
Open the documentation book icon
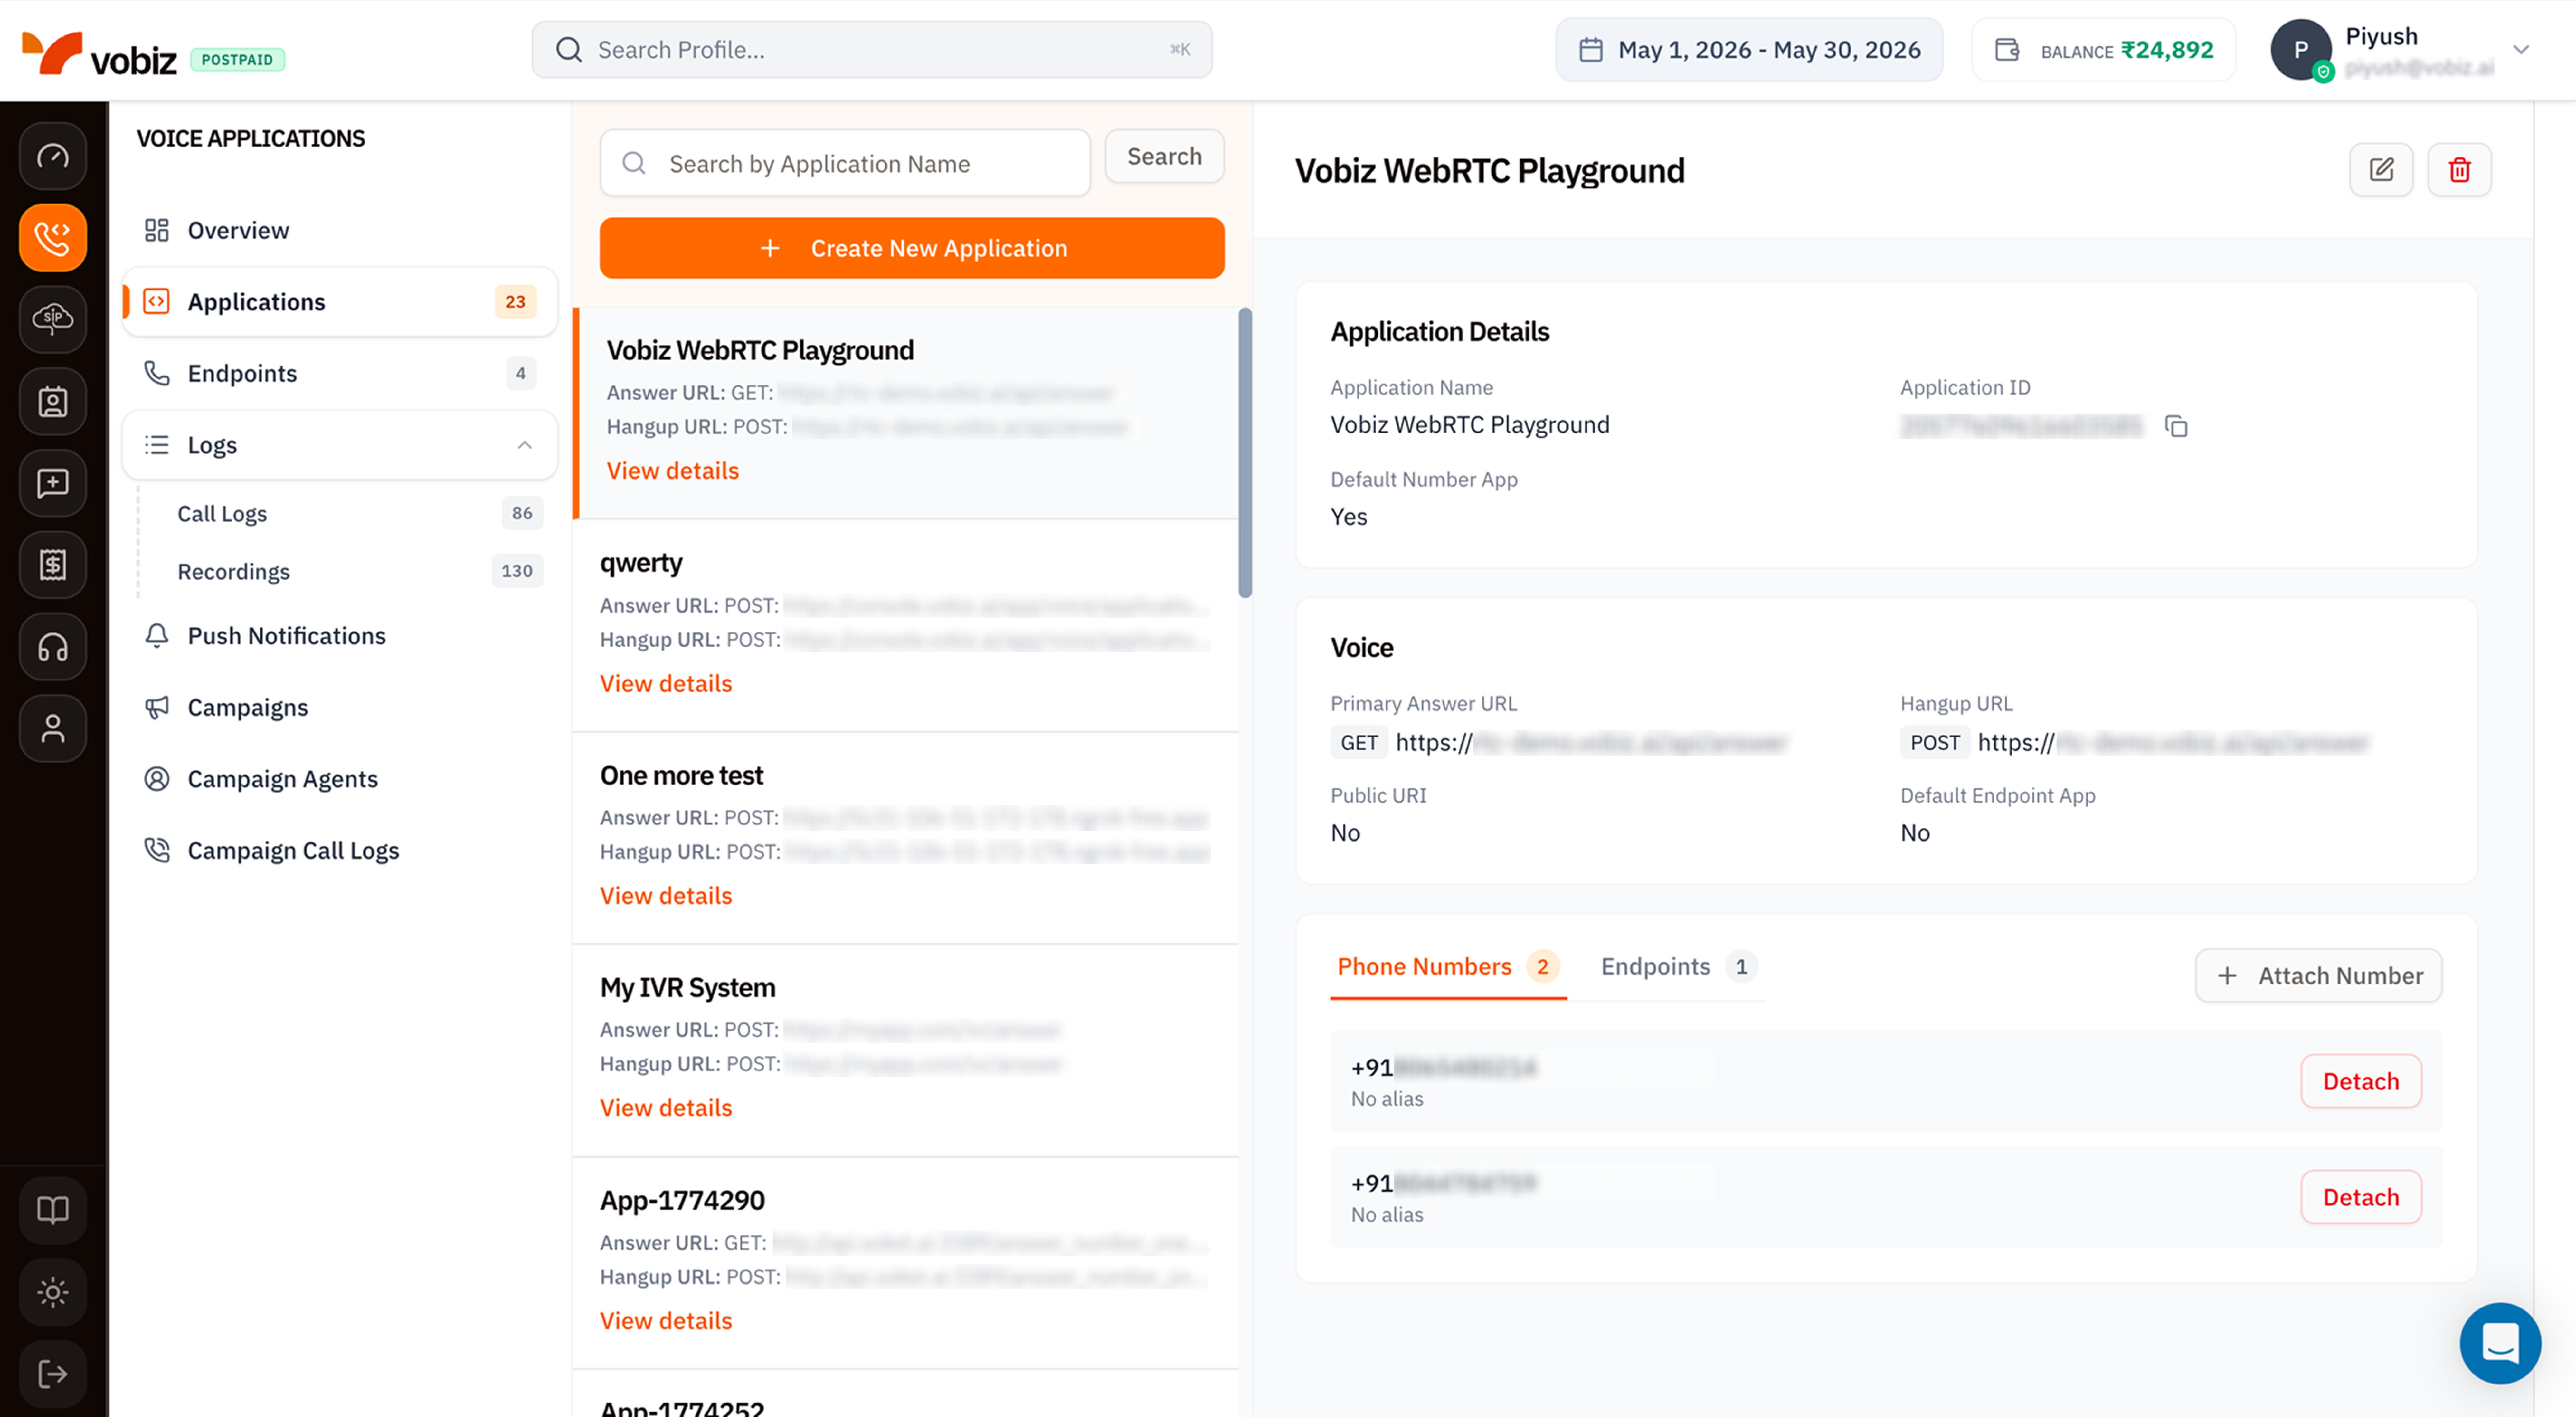click(x=53, y=1210)
